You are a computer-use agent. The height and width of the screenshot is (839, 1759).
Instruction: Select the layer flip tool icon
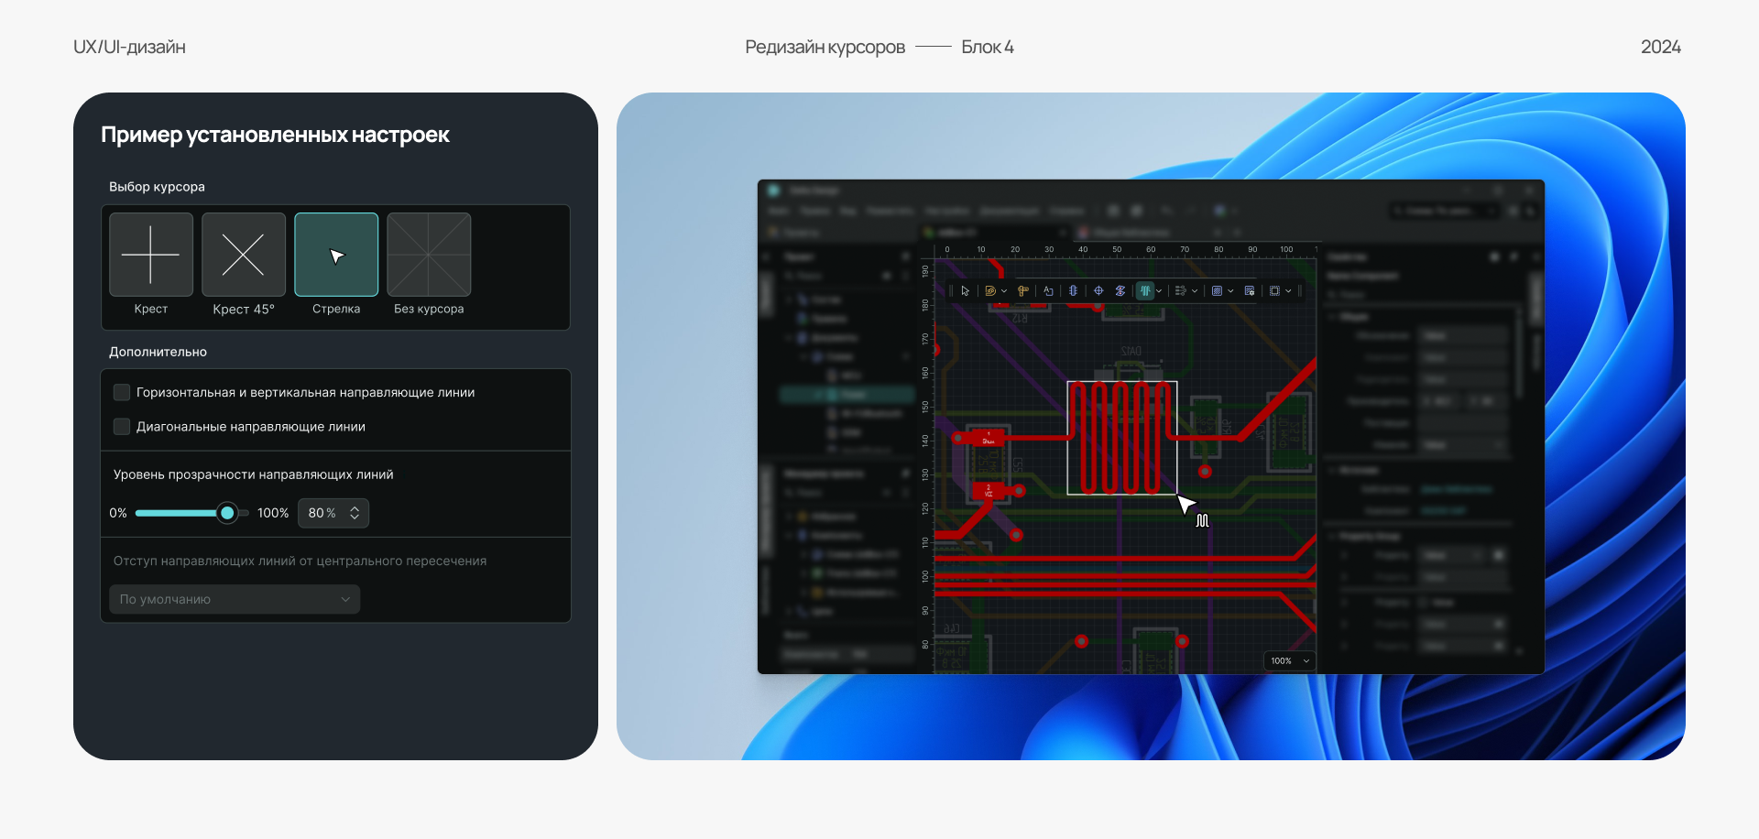click(1120, 290)
